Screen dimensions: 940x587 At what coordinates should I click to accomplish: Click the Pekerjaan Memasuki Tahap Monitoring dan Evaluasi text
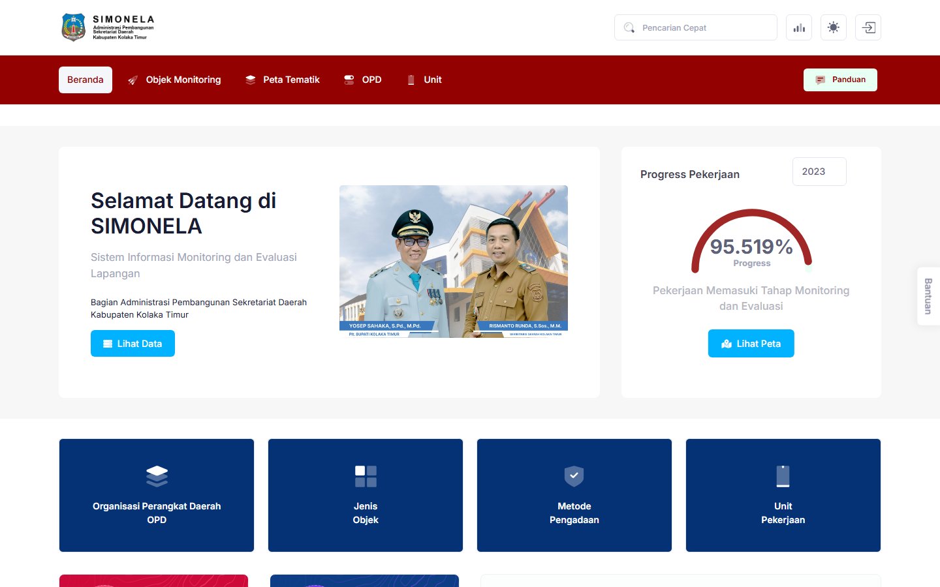(751, 298)
